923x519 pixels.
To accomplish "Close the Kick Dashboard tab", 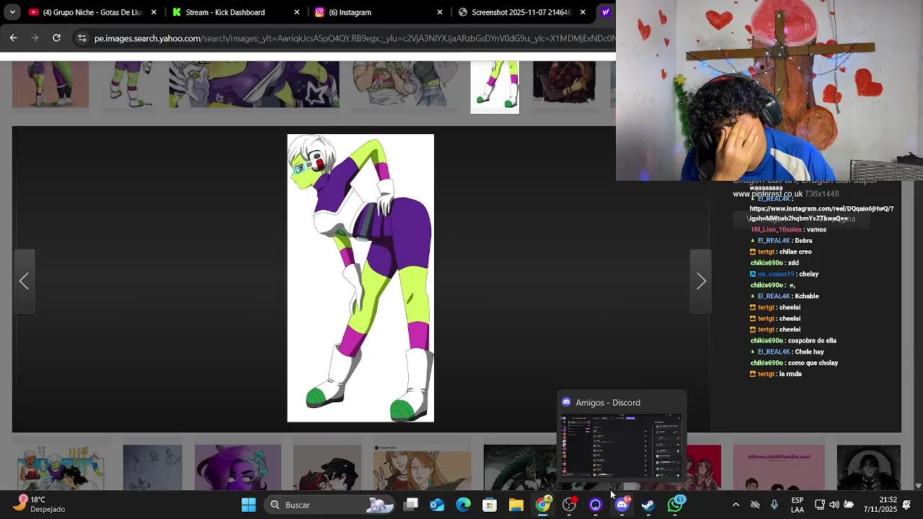I will pyautogui.click(x=296, y=12).
